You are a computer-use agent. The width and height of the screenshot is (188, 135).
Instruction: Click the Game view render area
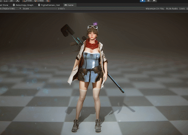94,74
